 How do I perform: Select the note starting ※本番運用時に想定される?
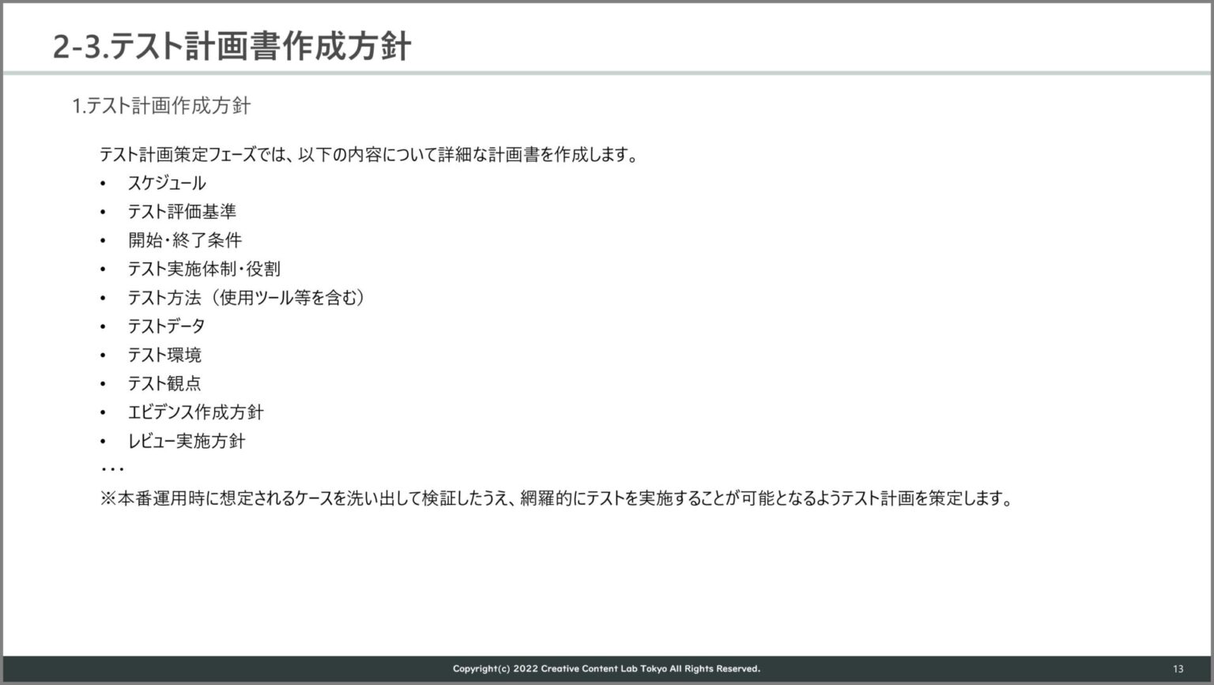pos(556,499)
